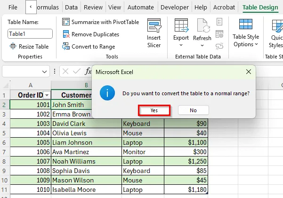Expand the Name Box dropdown arrow
The width and height of the screenshot is (283, 198).
coord(44,72)
